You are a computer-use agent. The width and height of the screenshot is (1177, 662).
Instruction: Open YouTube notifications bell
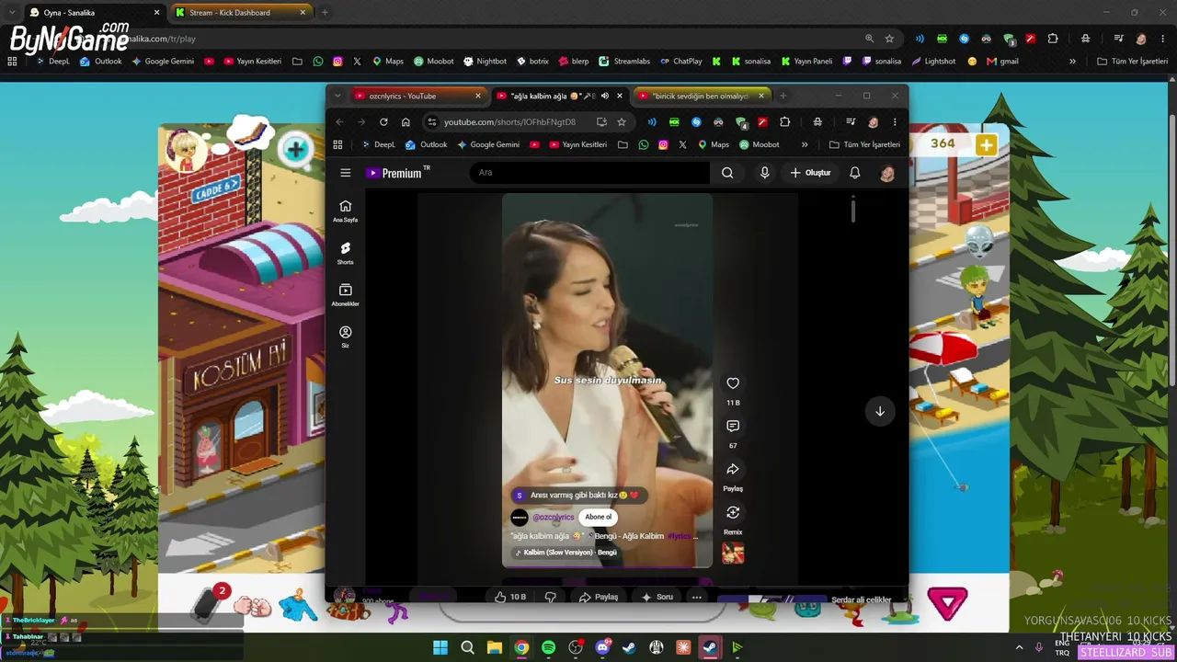pos(855,173)
